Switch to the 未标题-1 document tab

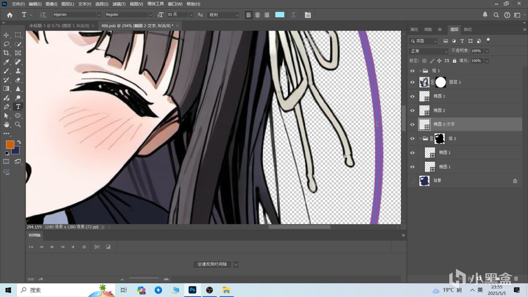pos(59,26)
